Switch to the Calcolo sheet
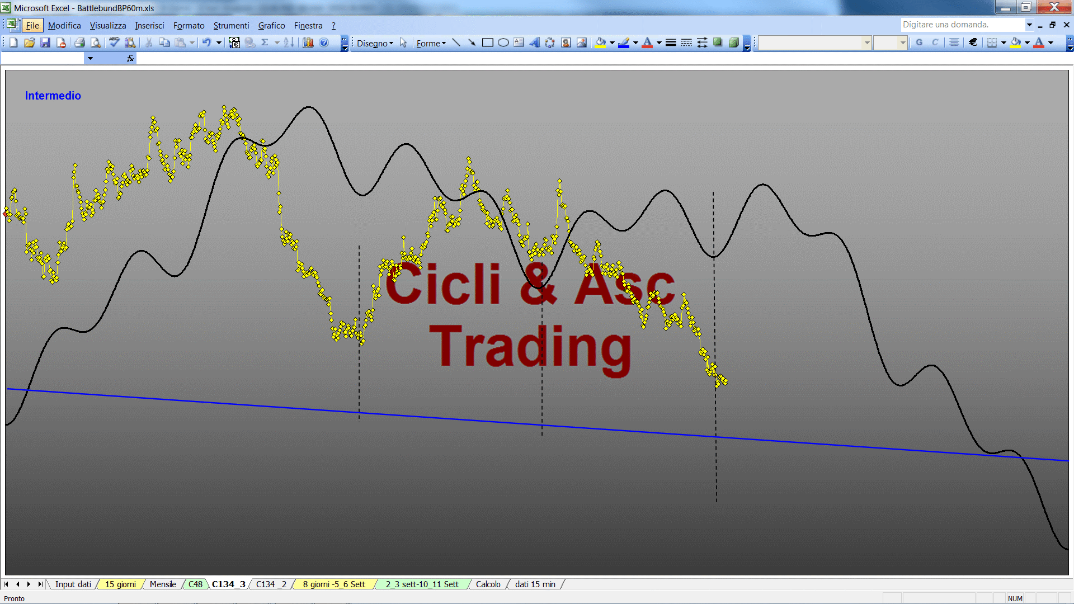Viewport: 1074px width, 604px height. pos(488,584)
